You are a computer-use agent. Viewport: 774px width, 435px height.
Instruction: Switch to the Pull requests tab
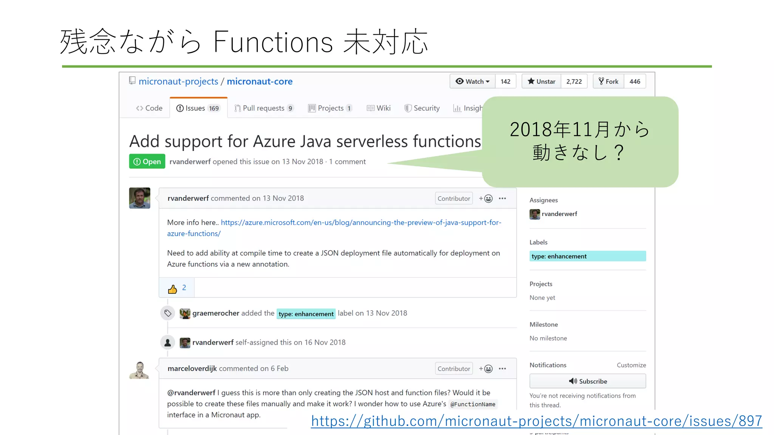coord(264,108)
